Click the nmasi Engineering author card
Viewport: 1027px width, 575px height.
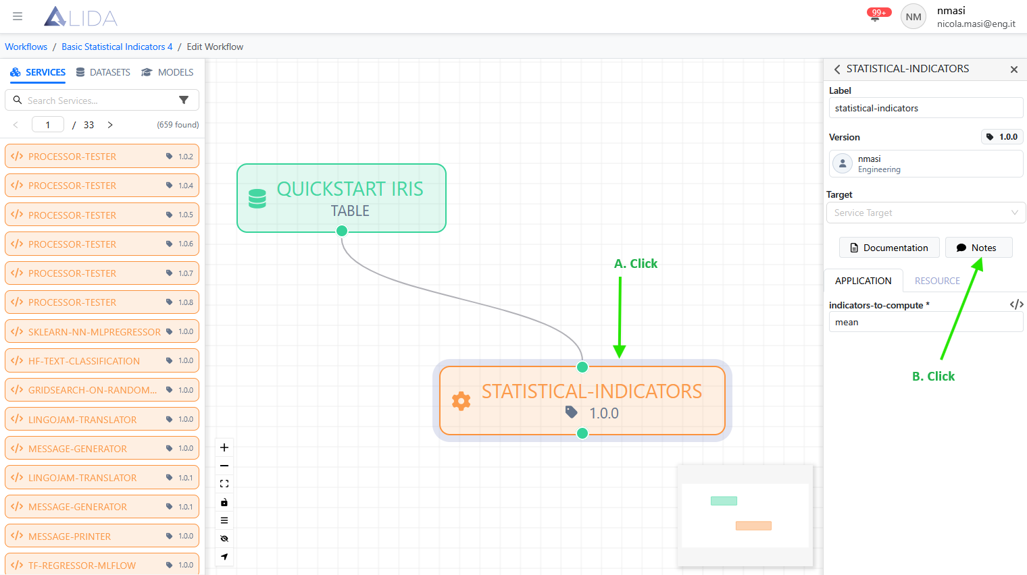pyautogui.click(x=926, y=163)
